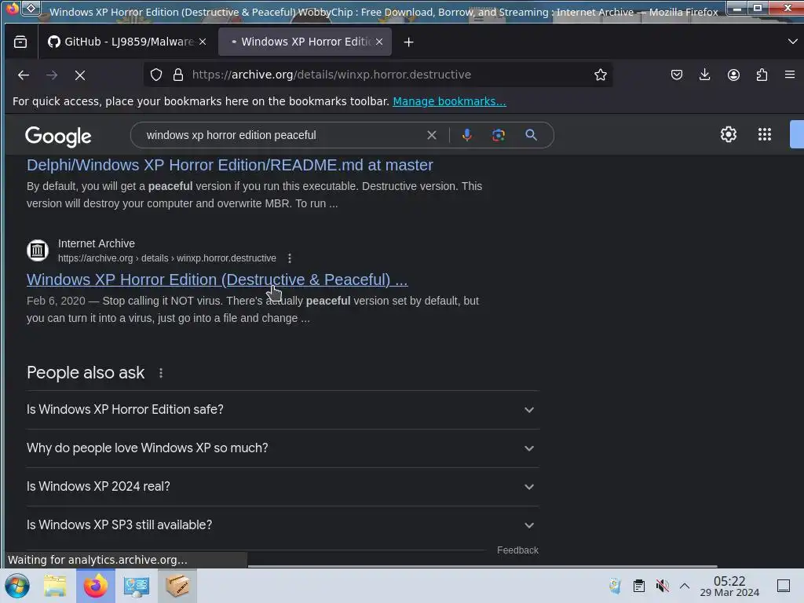Click the Firefox taskbar icon
This screenshot has width=804, height=603.
click(x=95, y=586)
